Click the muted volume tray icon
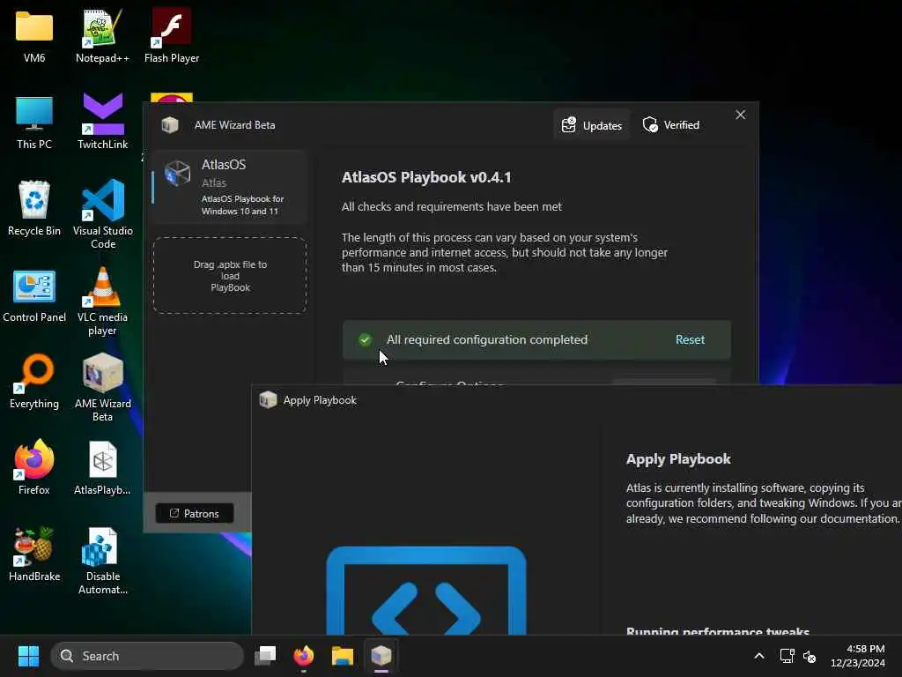 tap(810, 656)
